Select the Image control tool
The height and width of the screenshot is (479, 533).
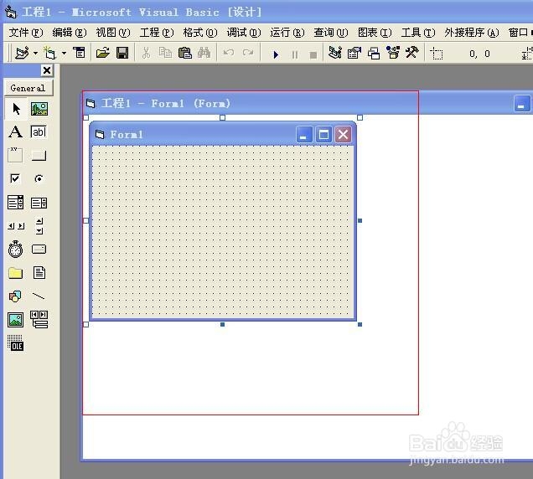click(16, 320)
